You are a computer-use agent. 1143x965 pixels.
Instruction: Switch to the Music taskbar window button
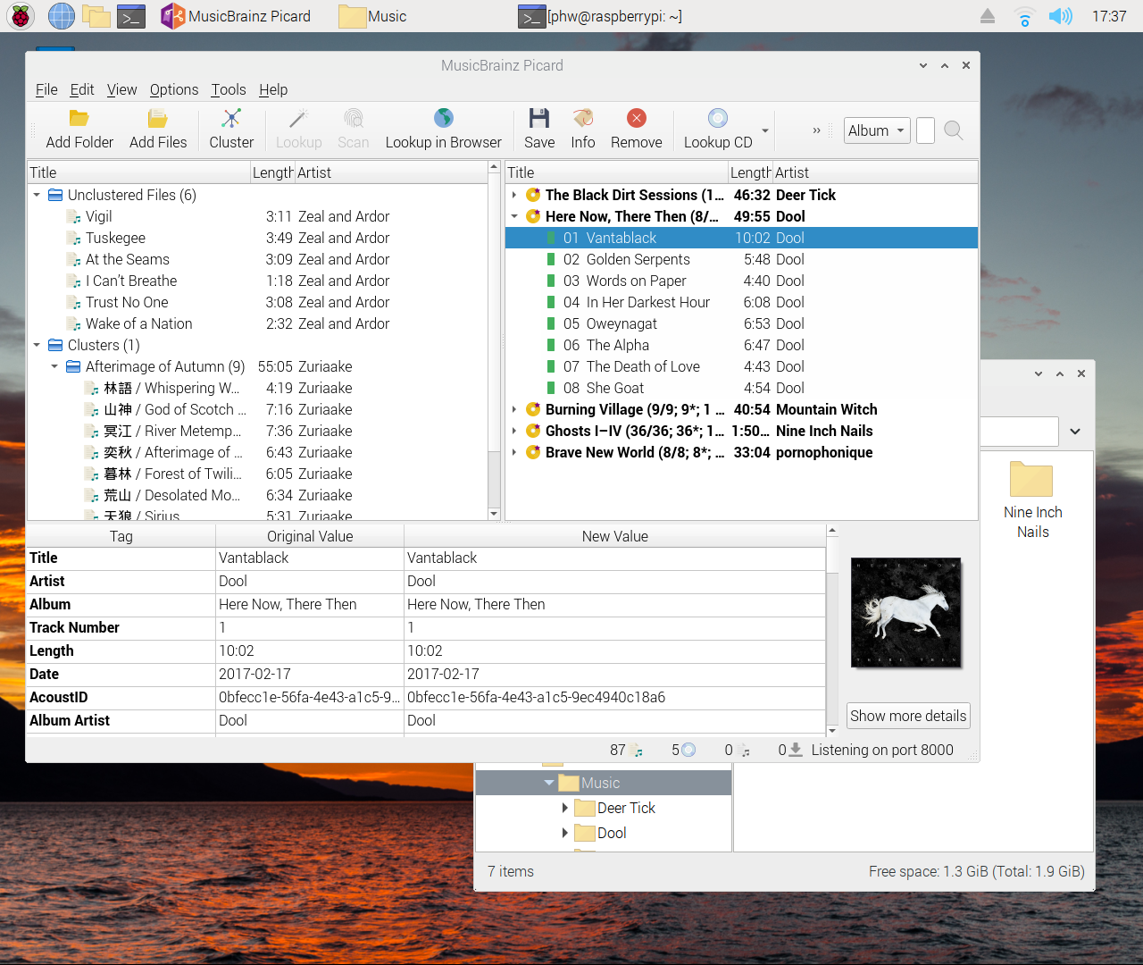click(x=373, y=16)
